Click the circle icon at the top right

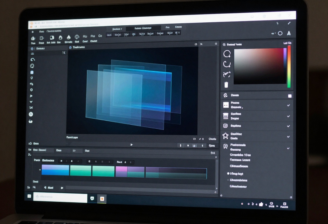pyautogui.click(x=280, y=33)
